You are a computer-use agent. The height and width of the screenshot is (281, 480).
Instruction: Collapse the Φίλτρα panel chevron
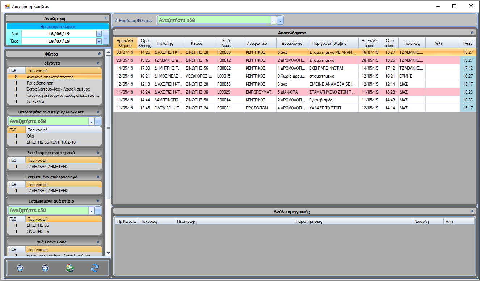click(99, 54)
